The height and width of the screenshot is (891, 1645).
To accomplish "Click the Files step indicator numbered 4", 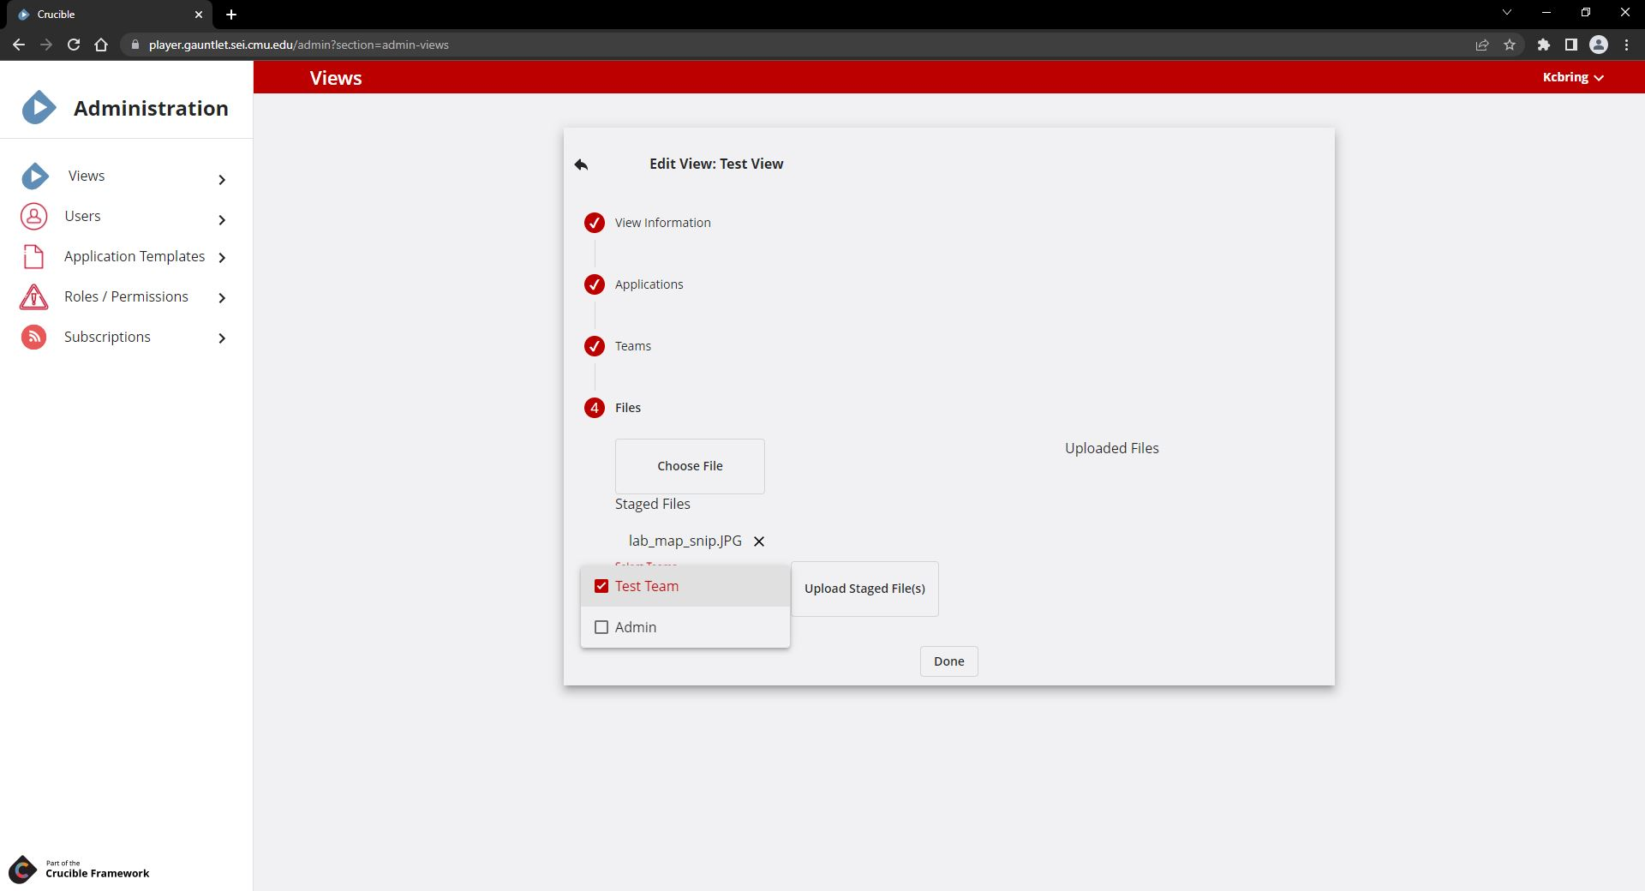I will tap(595, 408).
